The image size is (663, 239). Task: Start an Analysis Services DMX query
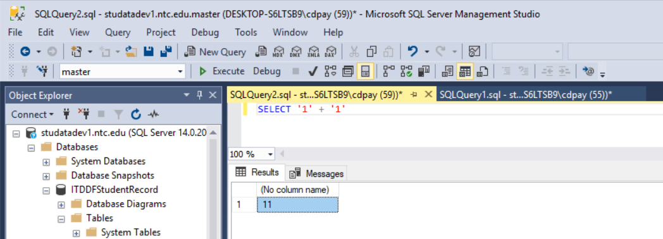(296, 52)
